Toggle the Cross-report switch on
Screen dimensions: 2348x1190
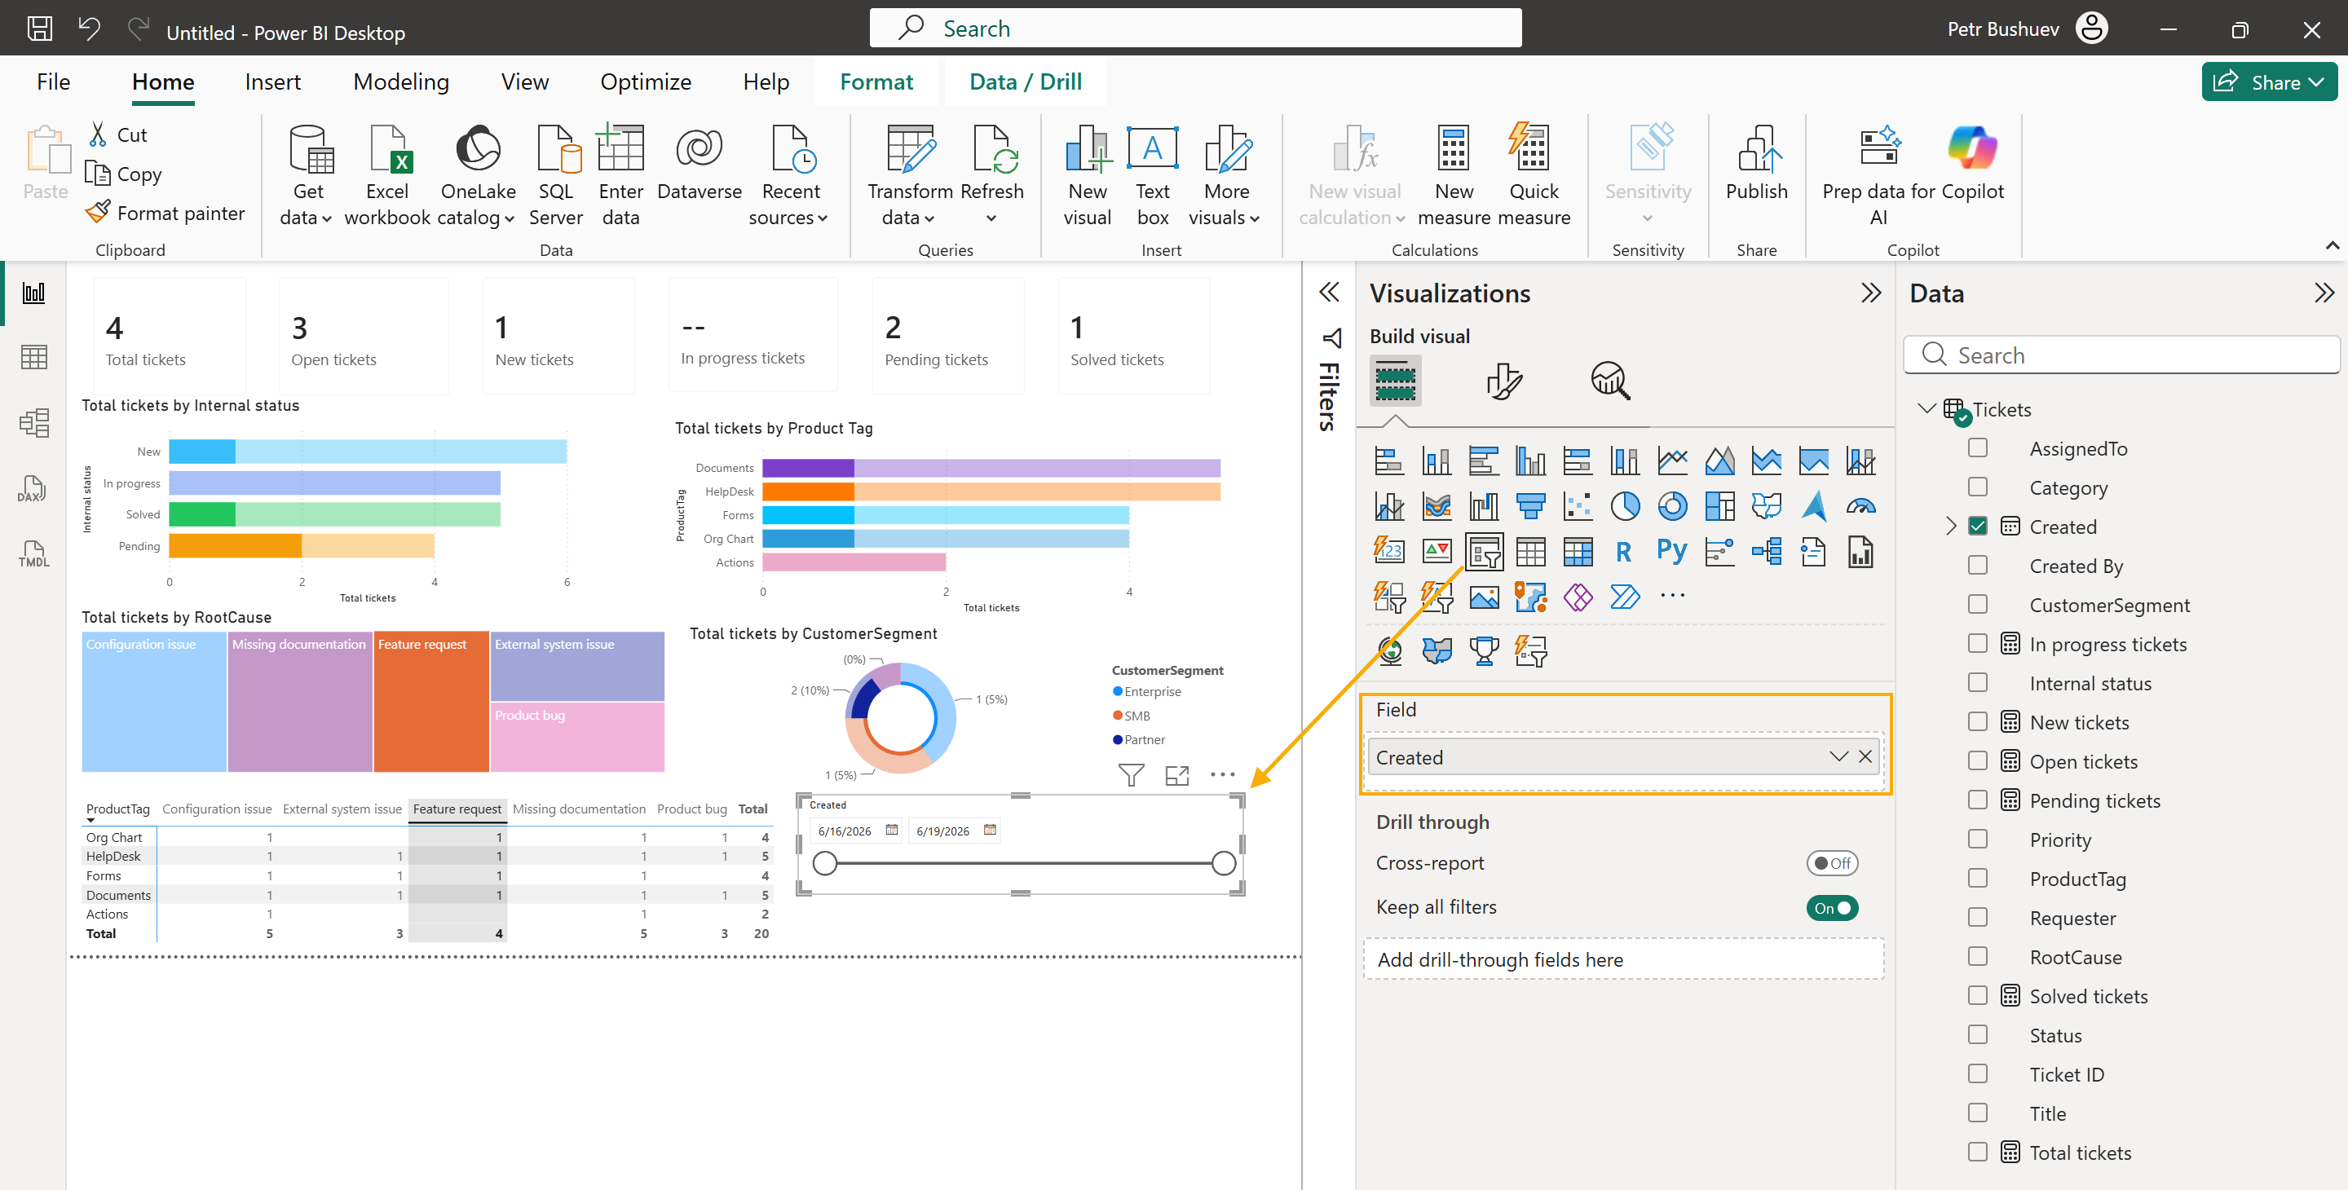point(1832,863)
